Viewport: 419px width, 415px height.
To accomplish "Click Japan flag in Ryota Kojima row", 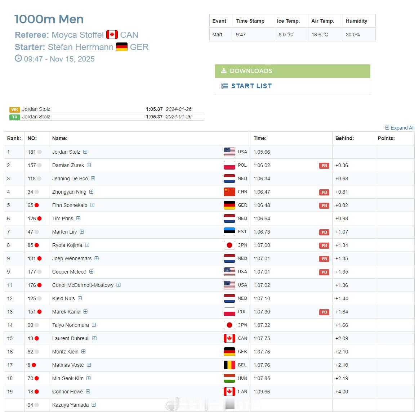I will point(229,245).
